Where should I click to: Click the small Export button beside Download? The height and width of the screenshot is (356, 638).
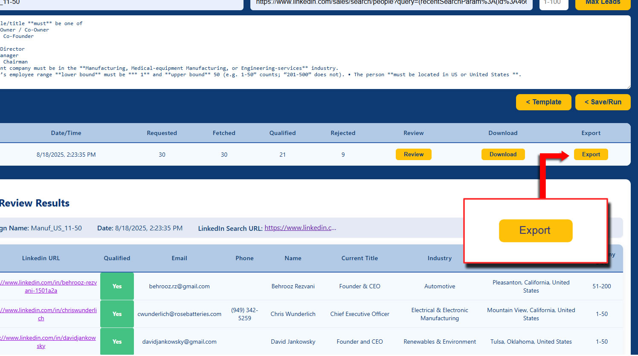(591, 155)
